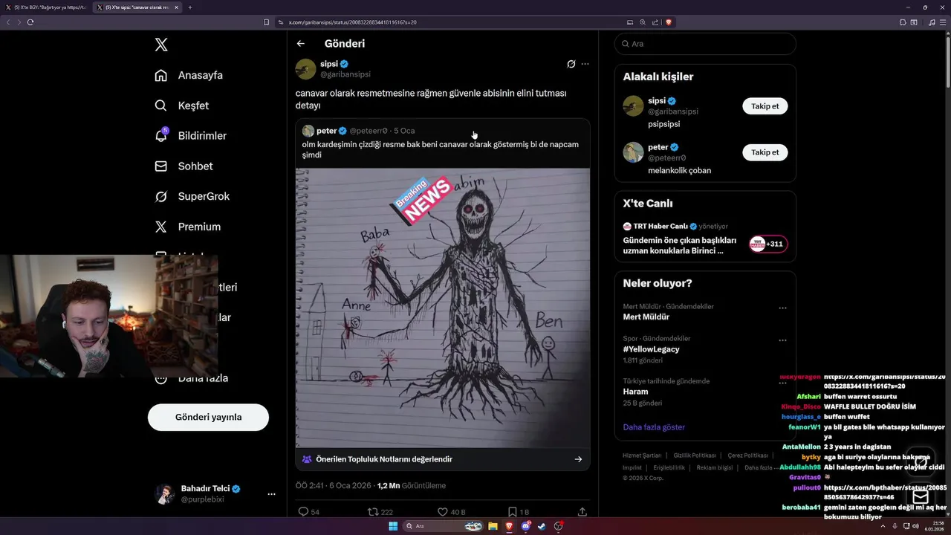
Task: Reload the page
Action: 30,22
